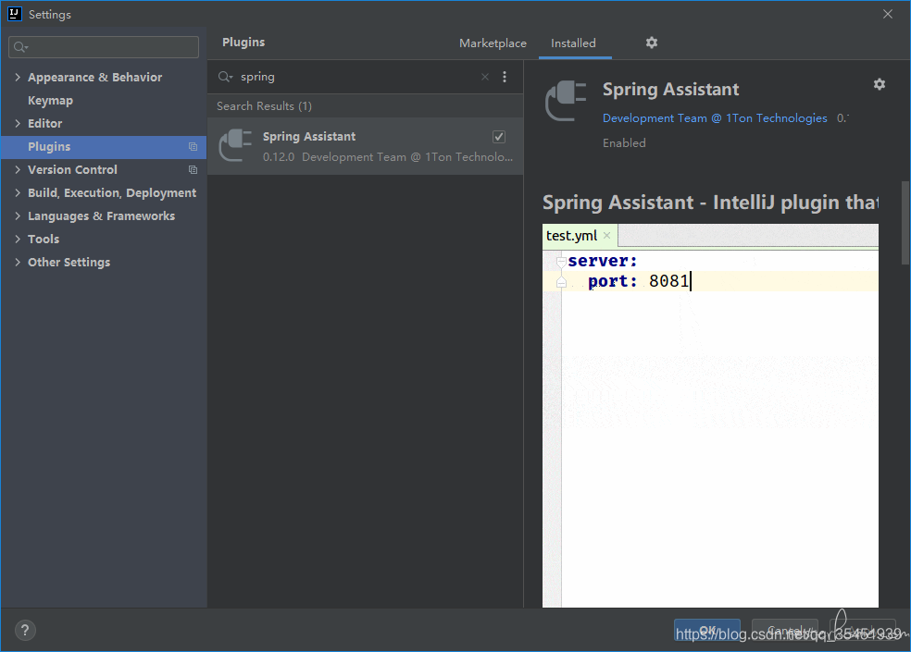Expand Appearance & Behavior settings section
Viewport: 911px width, 652px height.
click(x=18, y=77)
